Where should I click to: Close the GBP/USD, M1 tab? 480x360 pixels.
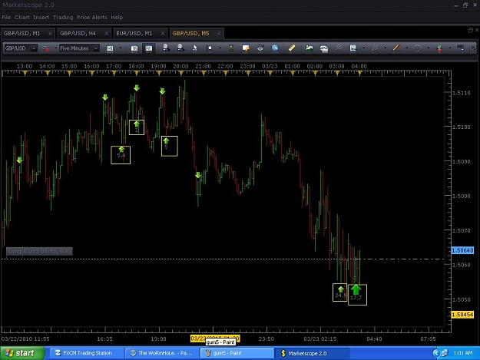pyautogui.click(x=50, y=33)
